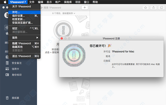Click the share toolbar icon

coord(154,8)
